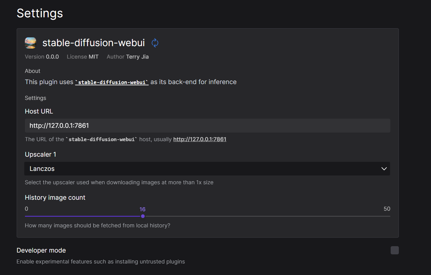This screenshot has width=431, height=275.
Task: Click the Author Terry Jia label
Action: click(127, 56)
